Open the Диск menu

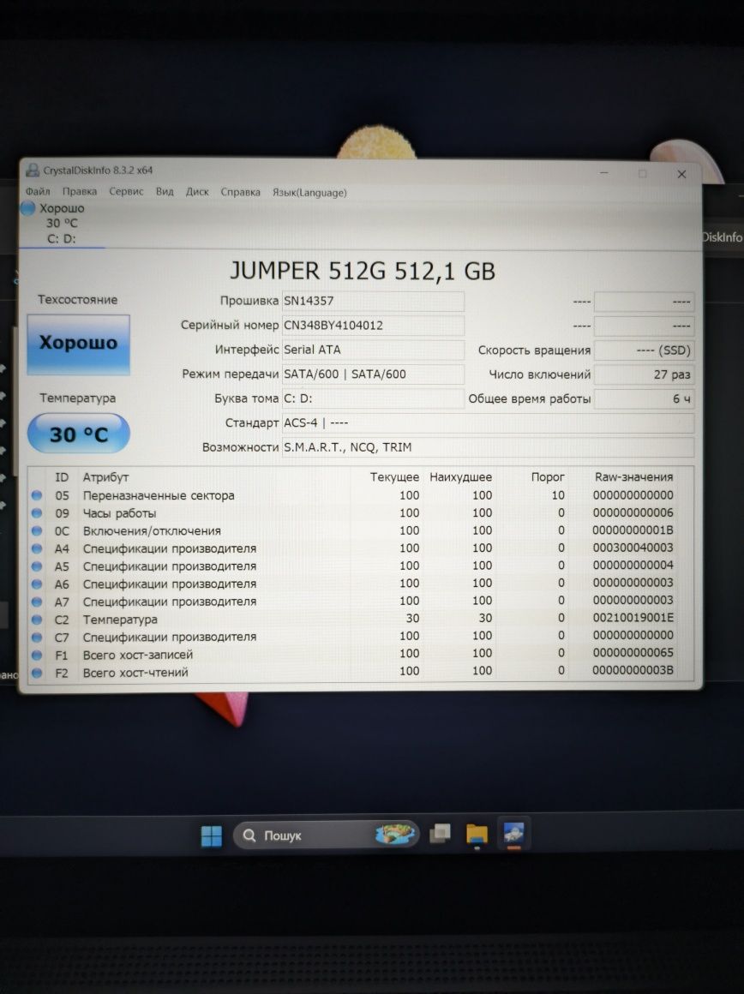[196, 191]
